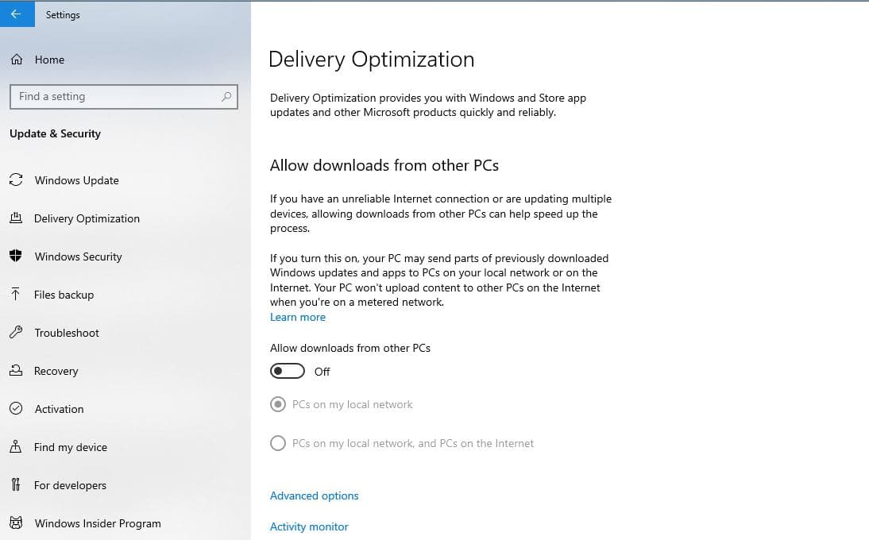Click the For developers icon
This screenshot has height=540, width=869.
pyautogui.click(x=16, y=485)
